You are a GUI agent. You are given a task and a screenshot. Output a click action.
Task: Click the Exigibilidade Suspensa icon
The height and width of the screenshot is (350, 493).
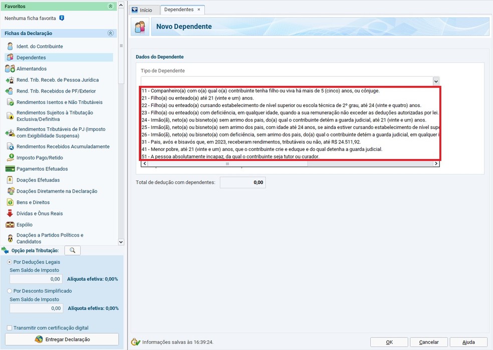tap(10, 132)
